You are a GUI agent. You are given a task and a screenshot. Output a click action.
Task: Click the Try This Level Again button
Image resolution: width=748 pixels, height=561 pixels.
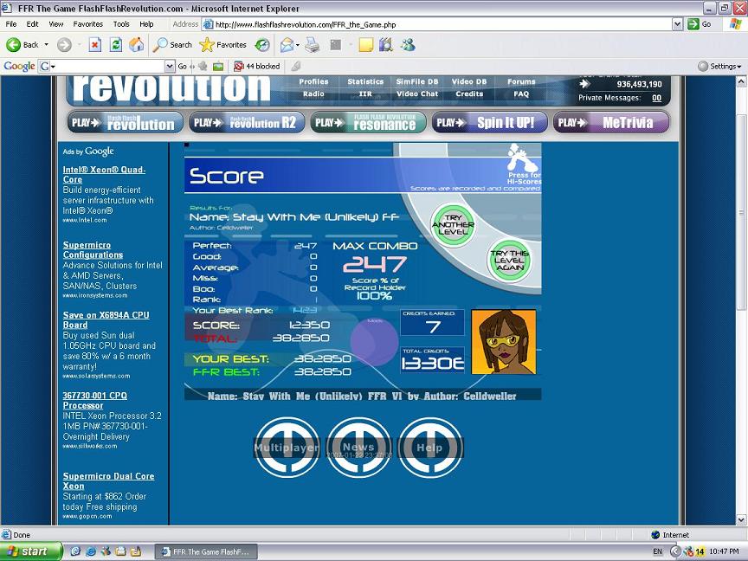pos(509,261)
